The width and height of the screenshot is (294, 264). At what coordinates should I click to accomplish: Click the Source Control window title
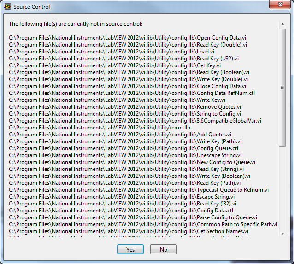click(31, 7)
